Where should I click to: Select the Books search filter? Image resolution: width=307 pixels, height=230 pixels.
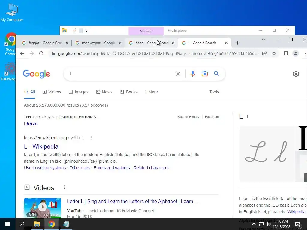coord(129,92)
